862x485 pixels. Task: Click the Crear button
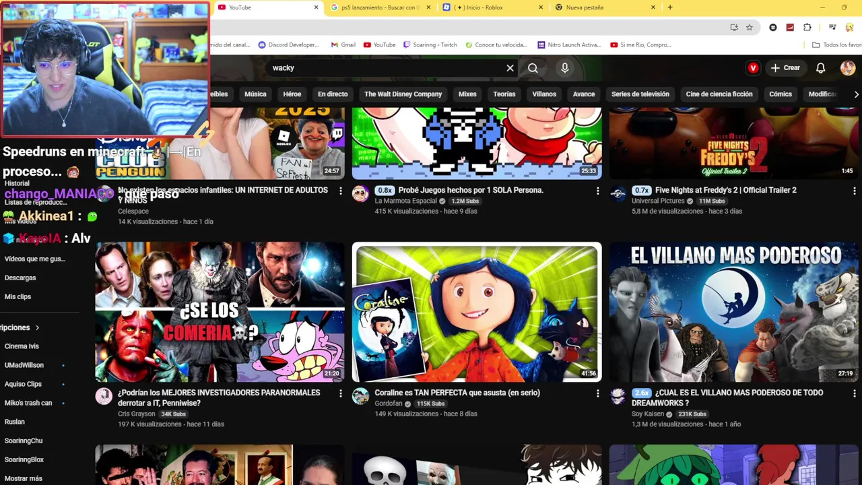click(786, 68)
